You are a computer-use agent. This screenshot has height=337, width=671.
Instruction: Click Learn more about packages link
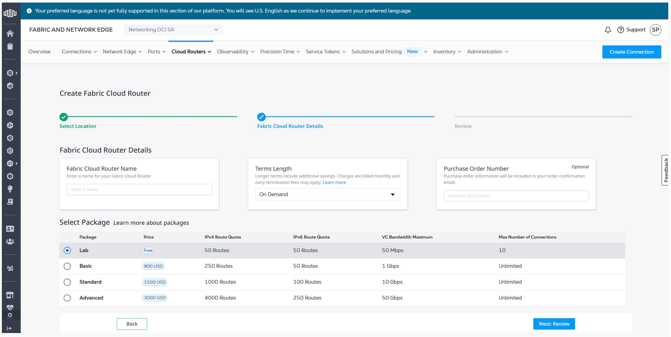point(151,223)
